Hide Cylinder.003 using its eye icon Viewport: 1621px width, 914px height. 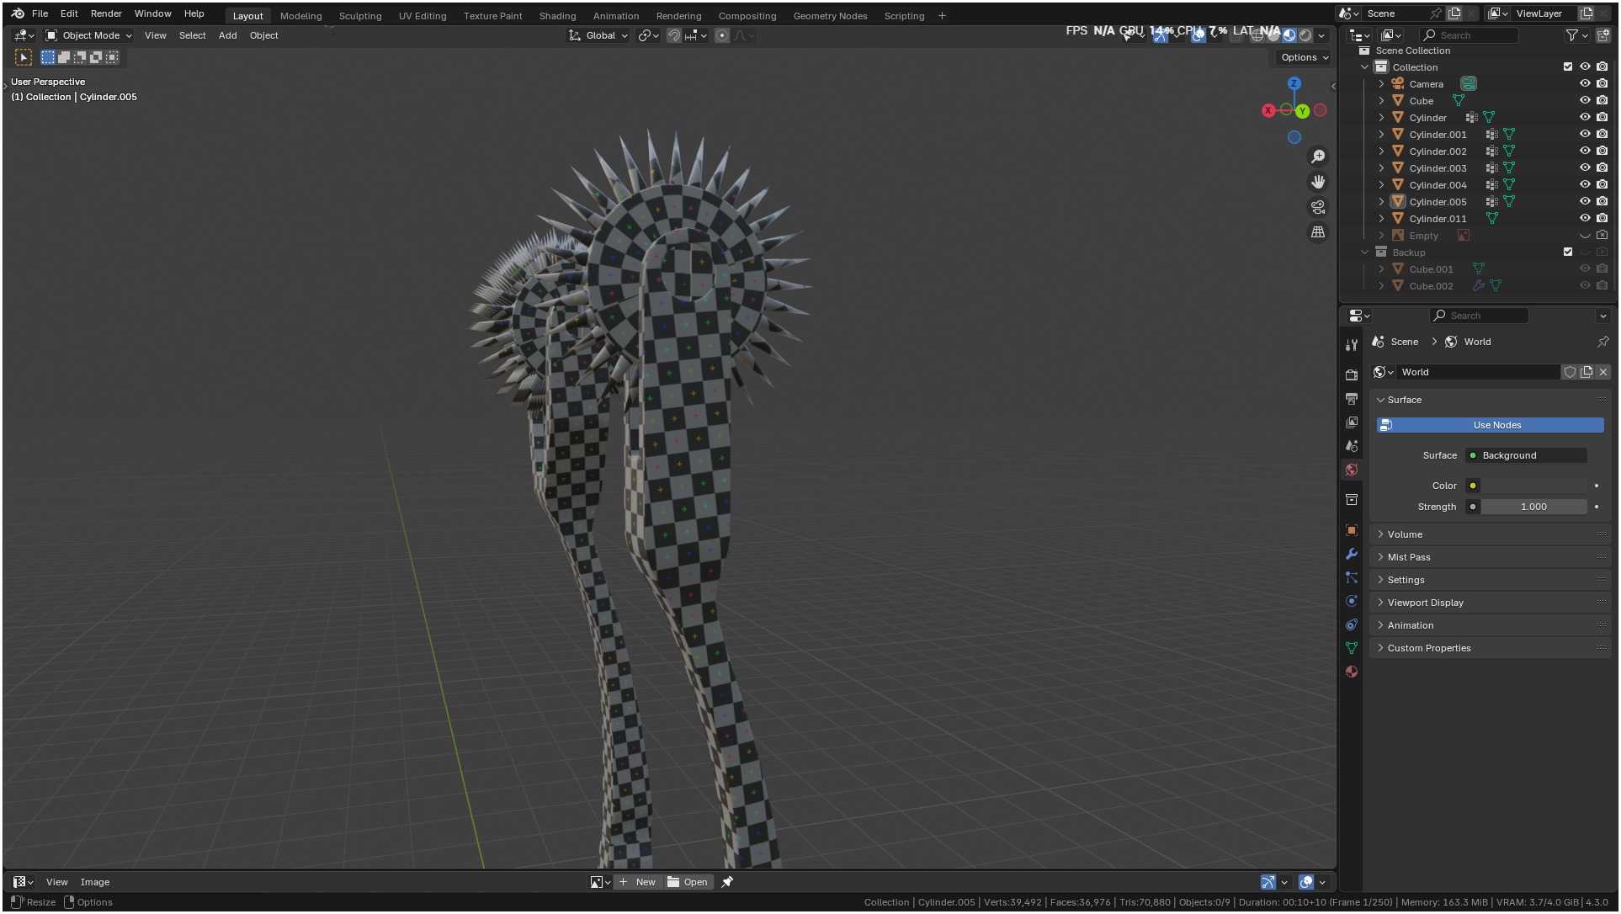pos(1584,167)
